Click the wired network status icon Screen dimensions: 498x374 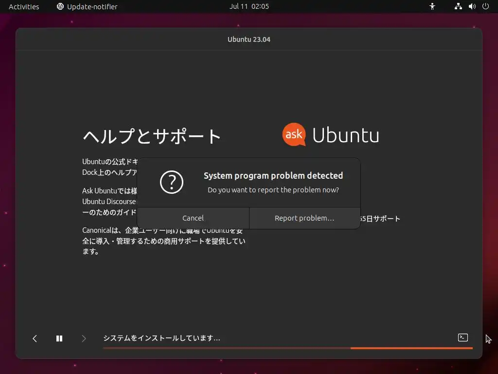458,6
